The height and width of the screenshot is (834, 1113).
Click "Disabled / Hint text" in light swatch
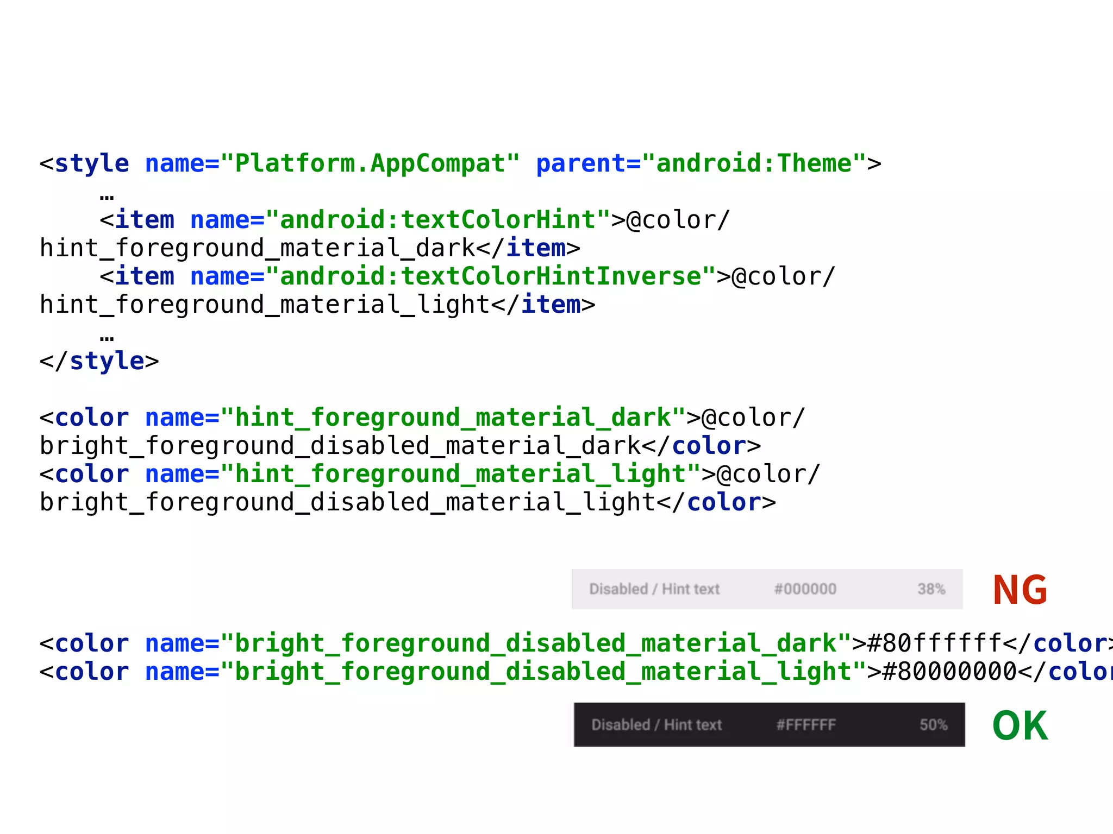pos(654,589)
